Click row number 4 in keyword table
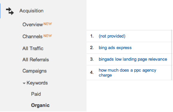 92,73
